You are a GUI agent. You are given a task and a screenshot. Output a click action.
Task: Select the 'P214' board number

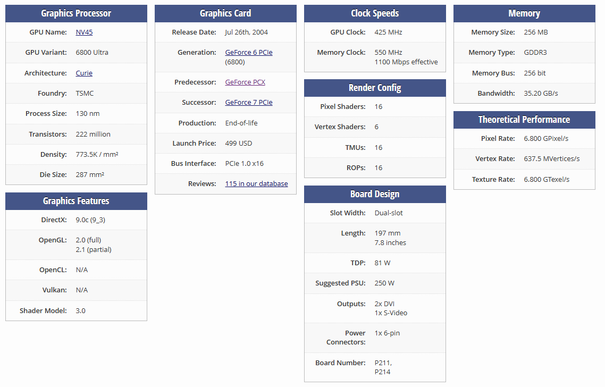pos(382,372)
